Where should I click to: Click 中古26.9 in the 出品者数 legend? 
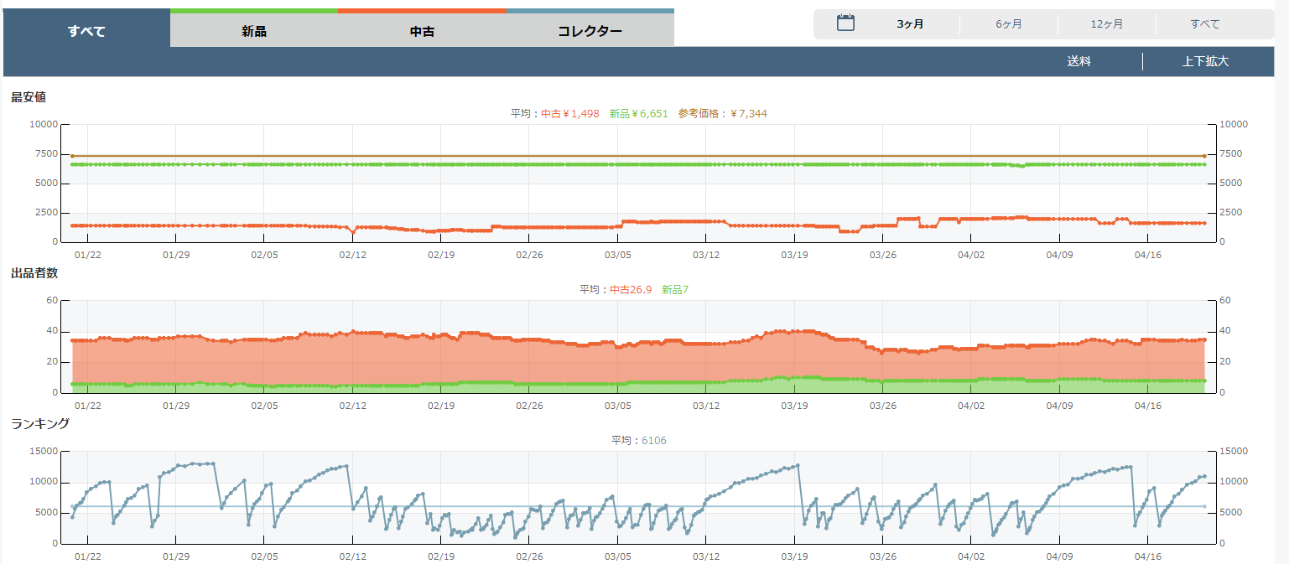point(630,290)
